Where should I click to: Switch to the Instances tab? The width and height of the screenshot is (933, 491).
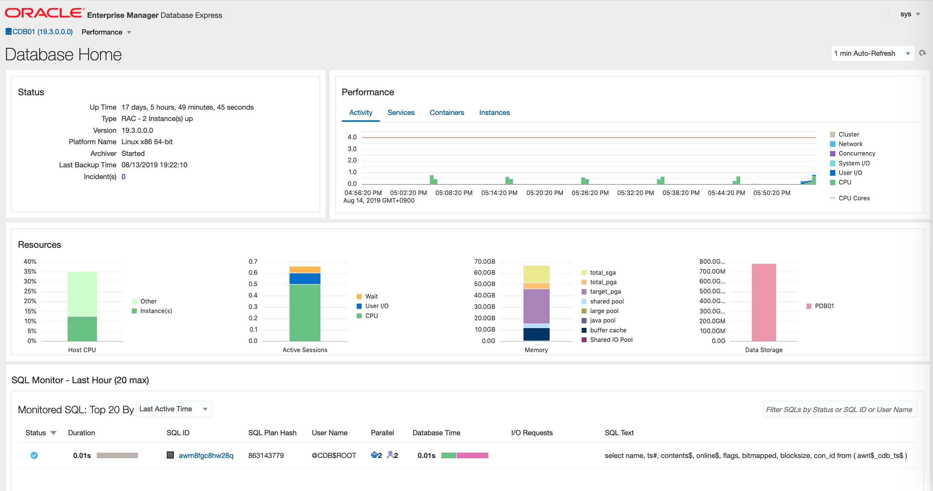click(x=494, y=113)
